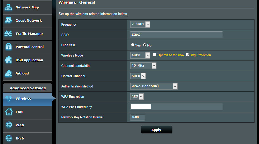Screen dimensions: 259x144
Task: Enable the Optimized for Xbox checkbox
Action: pyautogui.click(x=154, y=55)
